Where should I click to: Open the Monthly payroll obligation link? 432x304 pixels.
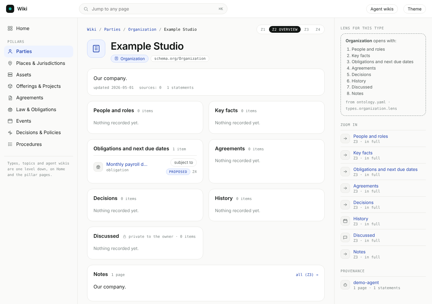click(127, 164)
